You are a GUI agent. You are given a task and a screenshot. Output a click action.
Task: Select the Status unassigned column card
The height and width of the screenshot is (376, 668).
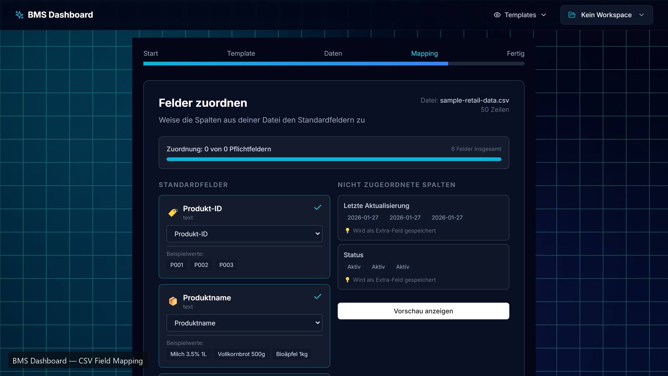[x=423, y=267]
